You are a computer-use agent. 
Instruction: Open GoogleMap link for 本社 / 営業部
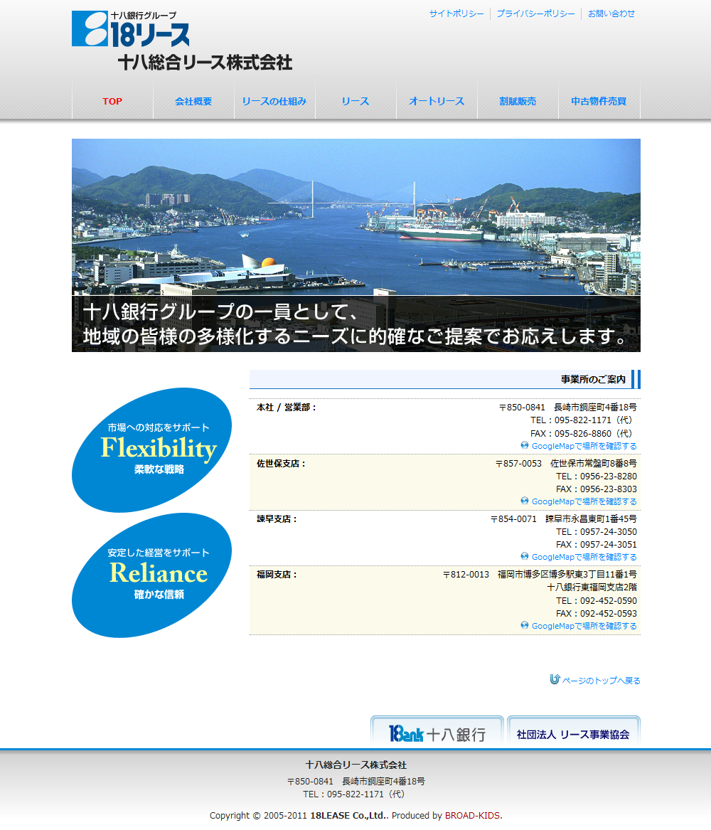584,446
